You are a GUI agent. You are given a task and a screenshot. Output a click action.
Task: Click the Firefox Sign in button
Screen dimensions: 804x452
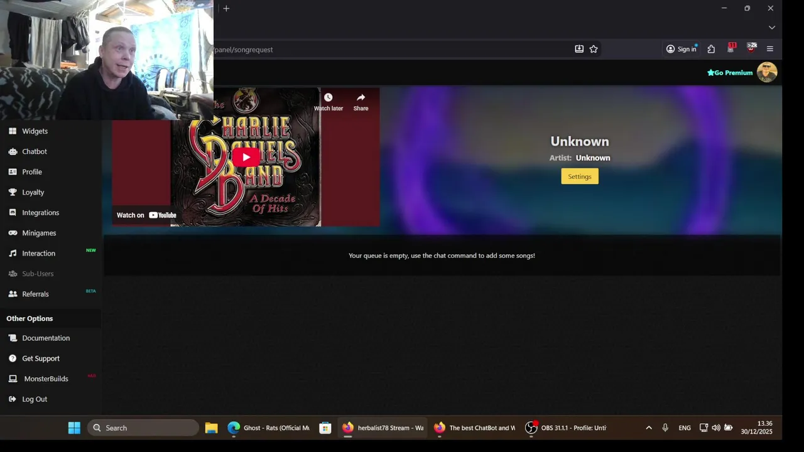682,49
